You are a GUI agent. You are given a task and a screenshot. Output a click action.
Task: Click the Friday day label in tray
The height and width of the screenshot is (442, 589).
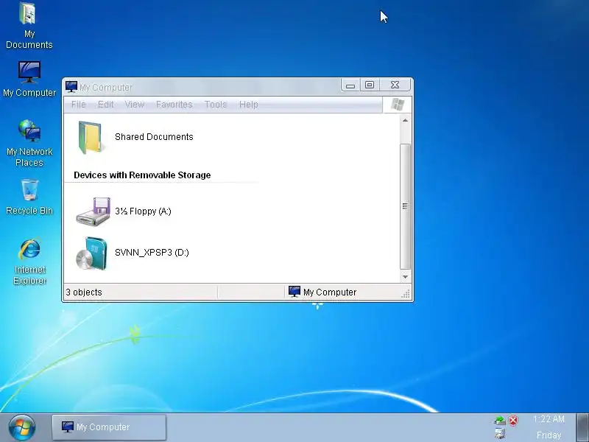tap(549, 435)
